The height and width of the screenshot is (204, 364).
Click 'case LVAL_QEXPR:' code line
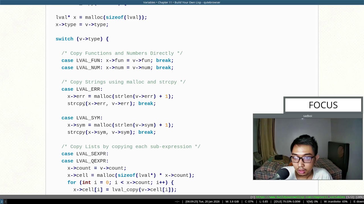[85, 161]
